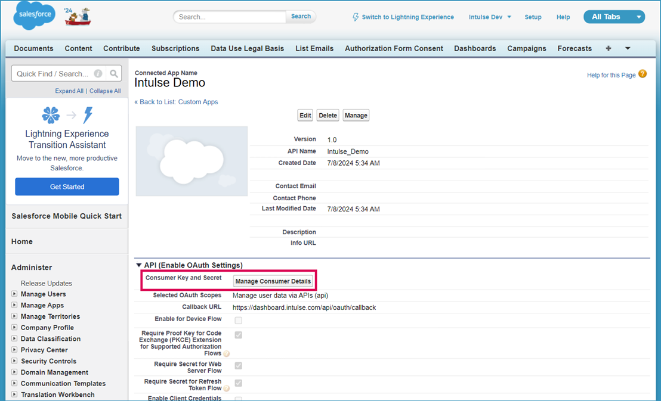
Task: Open the Documents tab
Action: (x=34, y=48)
